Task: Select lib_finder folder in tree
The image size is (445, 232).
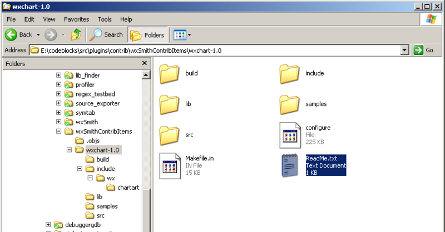Action: [87, 75]
